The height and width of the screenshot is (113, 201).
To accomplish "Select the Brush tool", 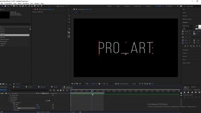I will coord(29,6).
